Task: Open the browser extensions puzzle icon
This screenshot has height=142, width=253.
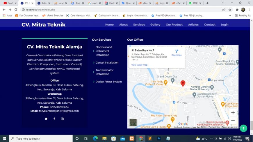Action: click(237, 10)
